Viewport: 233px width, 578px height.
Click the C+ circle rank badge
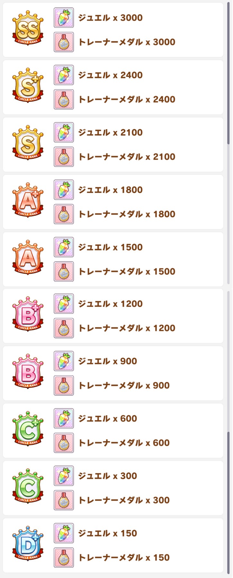[28, 429]
